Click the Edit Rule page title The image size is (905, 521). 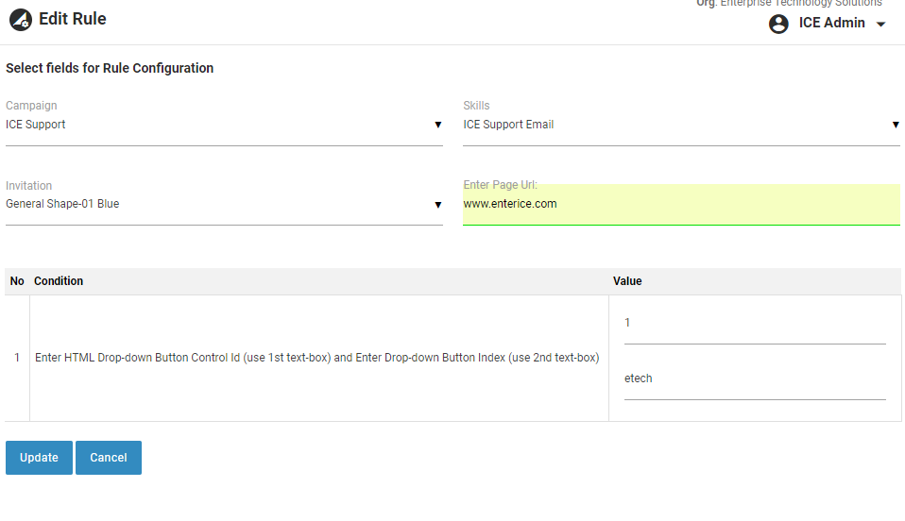click(x=72, y=19)
